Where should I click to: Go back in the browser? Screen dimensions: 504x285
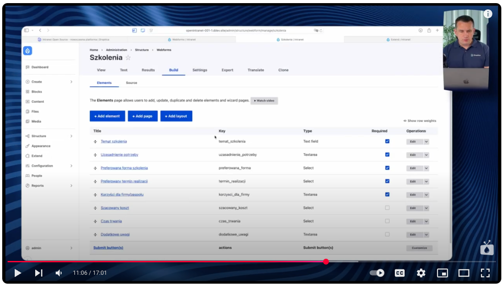(x=40, y=30)
